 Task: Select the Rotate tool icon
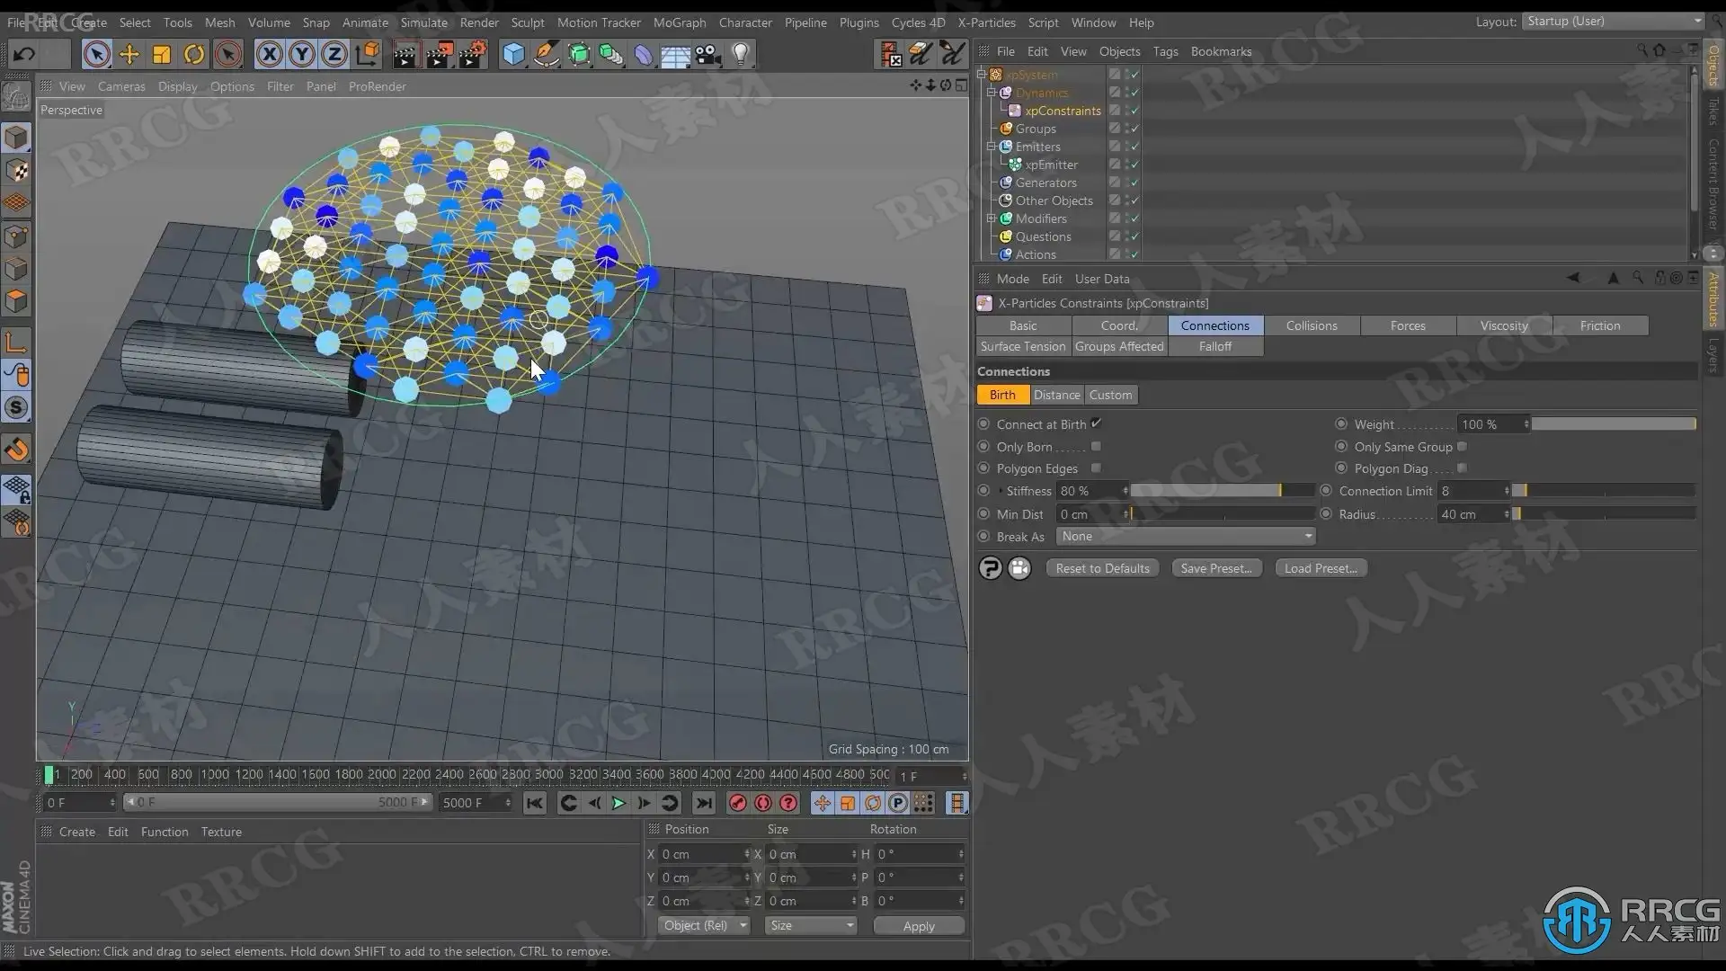click(194, 55)
